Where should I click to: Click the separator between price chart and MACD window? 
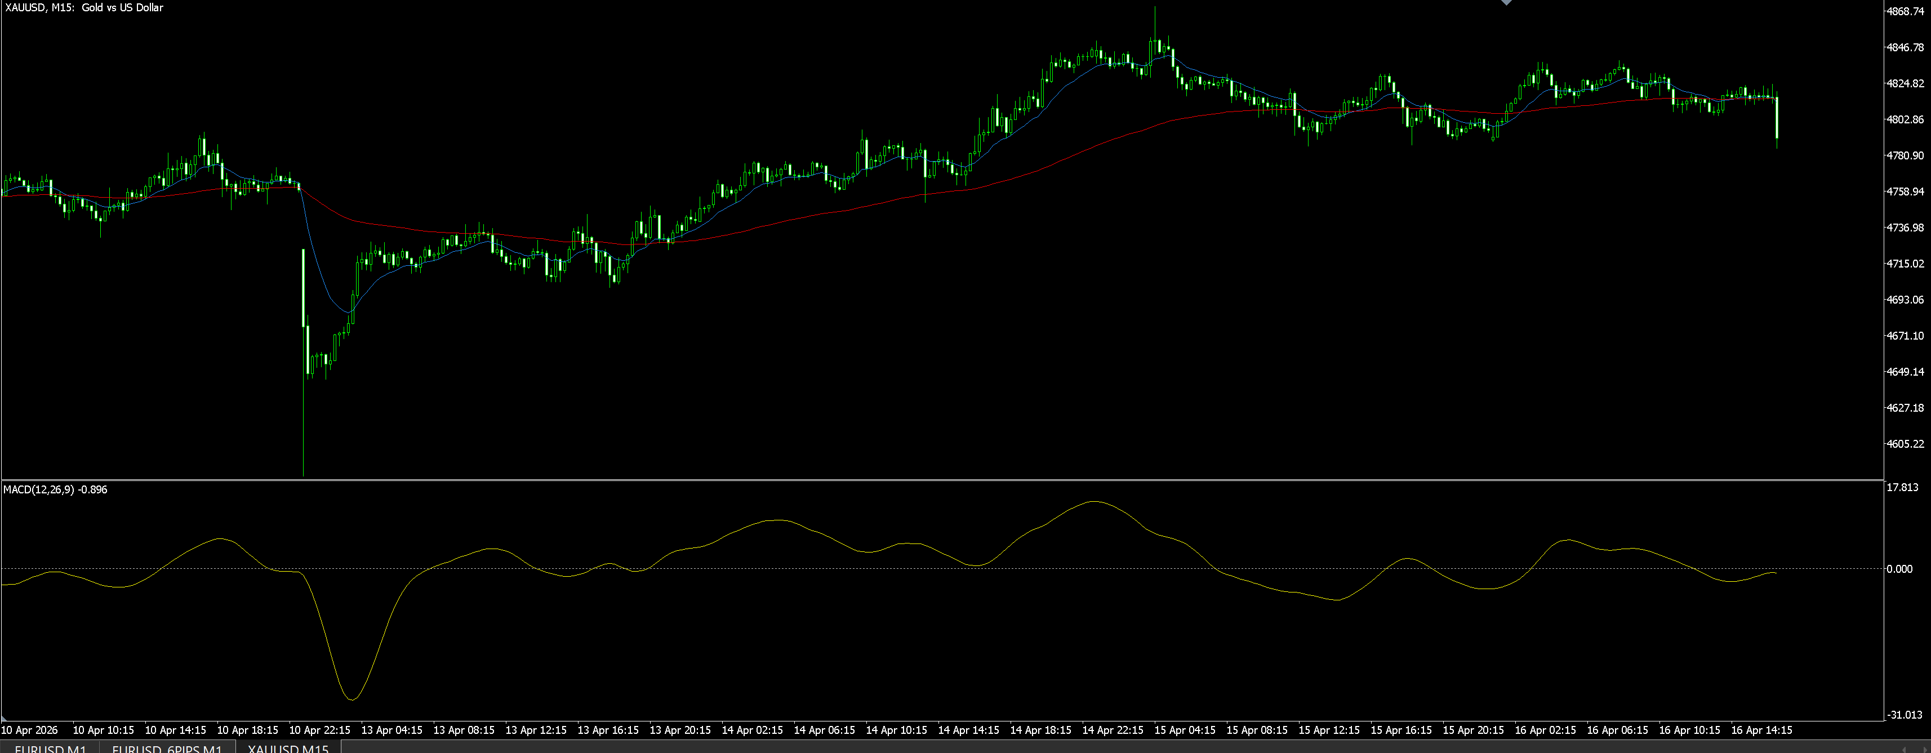941,479
